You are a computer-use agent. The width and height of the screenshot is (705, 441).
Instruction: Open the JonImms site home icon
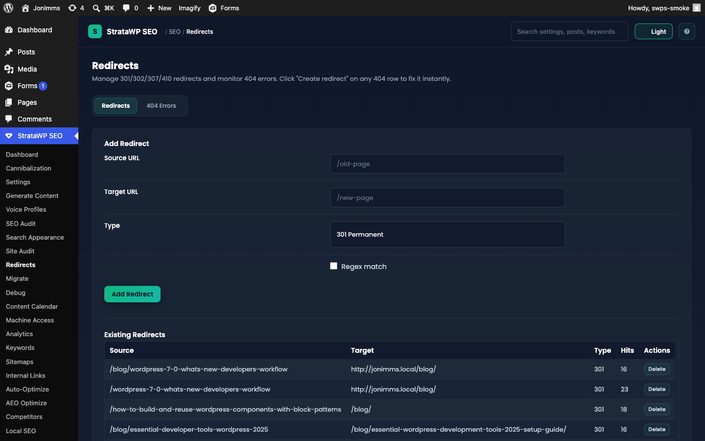(x=25, y=8)
